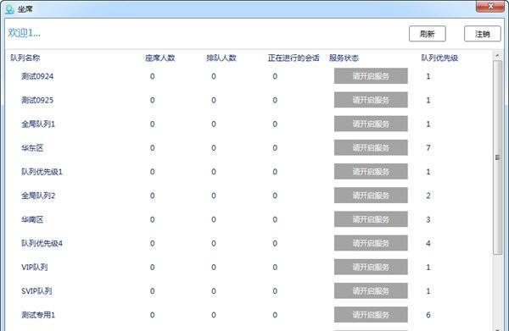The height and width of the screenshot is (331, 509).
Task: Select queue name 全局队列1
Action: point(38,124)
